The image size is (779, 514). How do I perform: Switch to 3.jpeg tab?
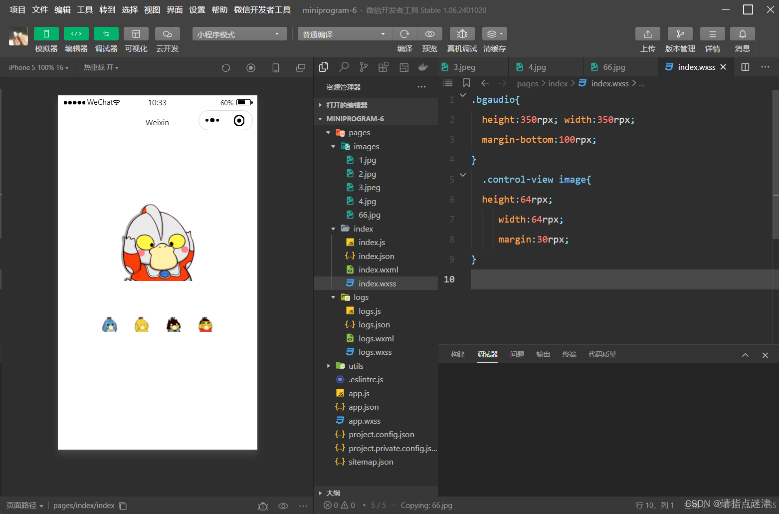click(x=473, y=67)
